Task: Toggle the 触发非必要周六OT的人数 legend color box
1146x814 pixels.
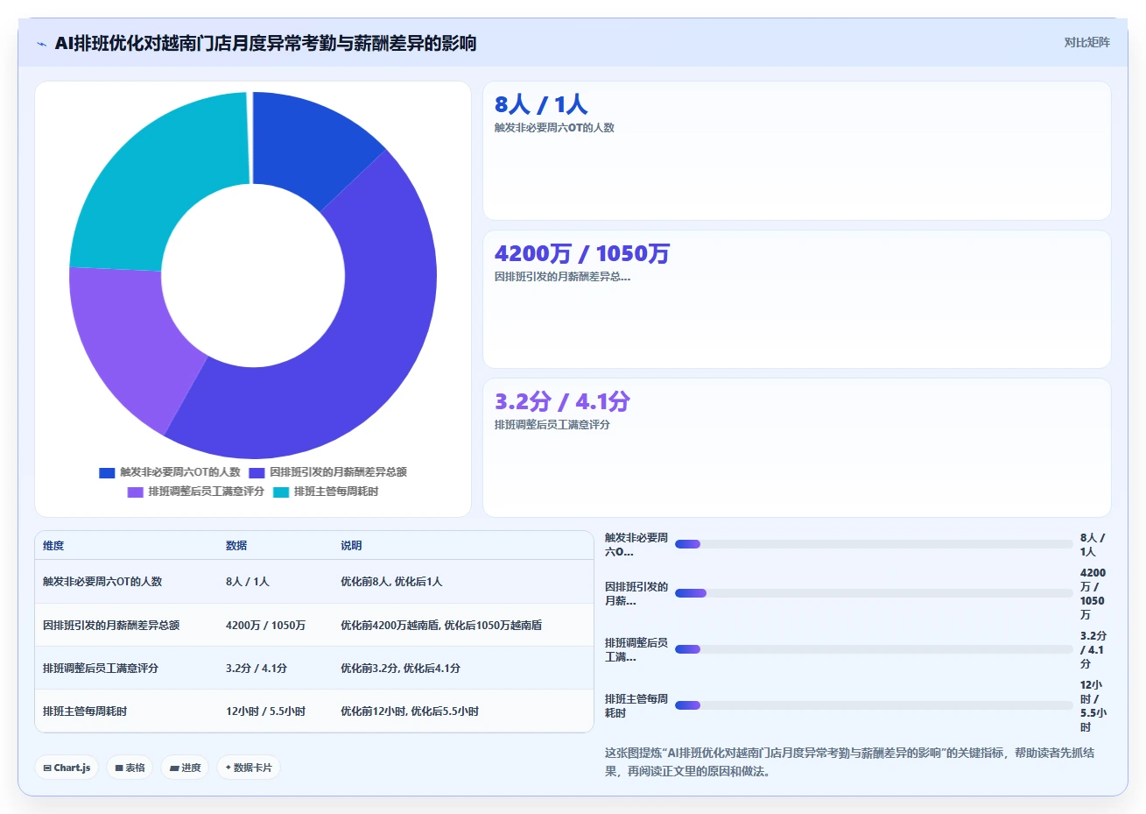Action: tap(107, 472)
